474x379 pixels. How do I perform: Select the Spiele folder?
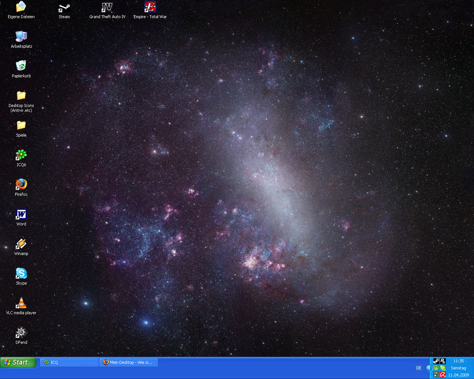(x=21, y=125)
